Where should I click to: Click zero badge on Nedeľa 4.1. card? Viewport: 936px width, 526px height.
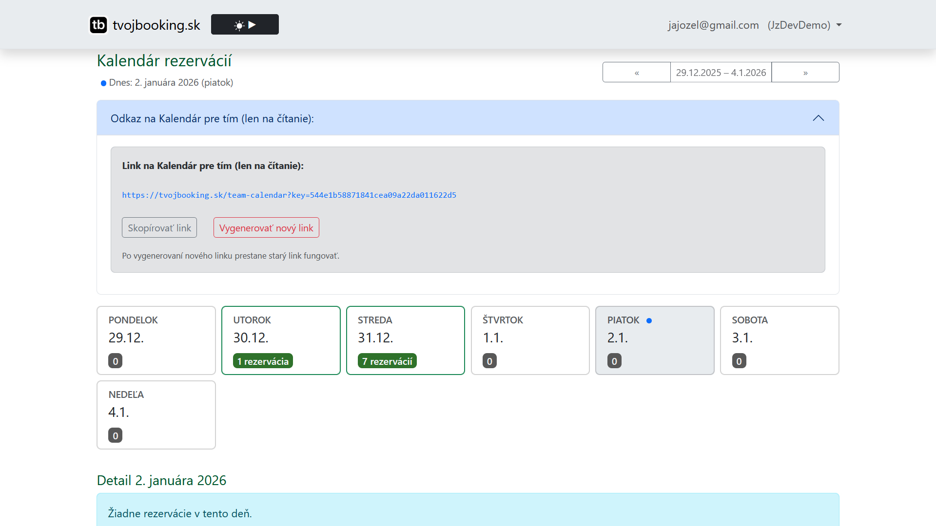115,435
